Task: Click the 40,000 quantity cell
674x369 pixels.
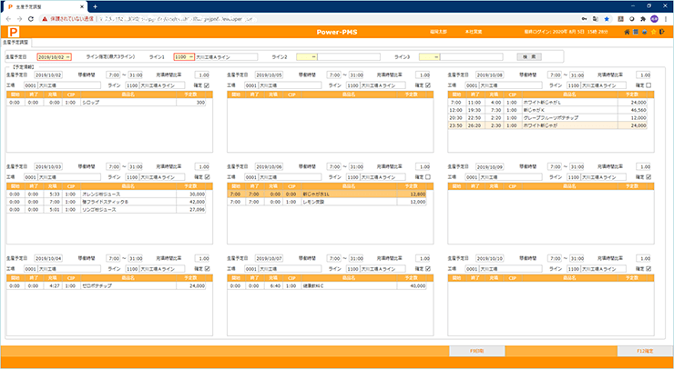Action: point(412,285)
